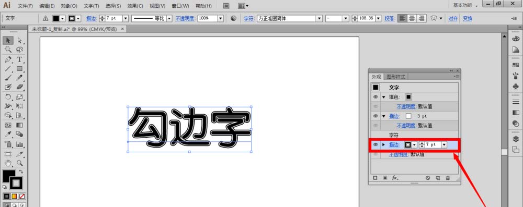Click 段落 link in control bar

click(389, 19)
